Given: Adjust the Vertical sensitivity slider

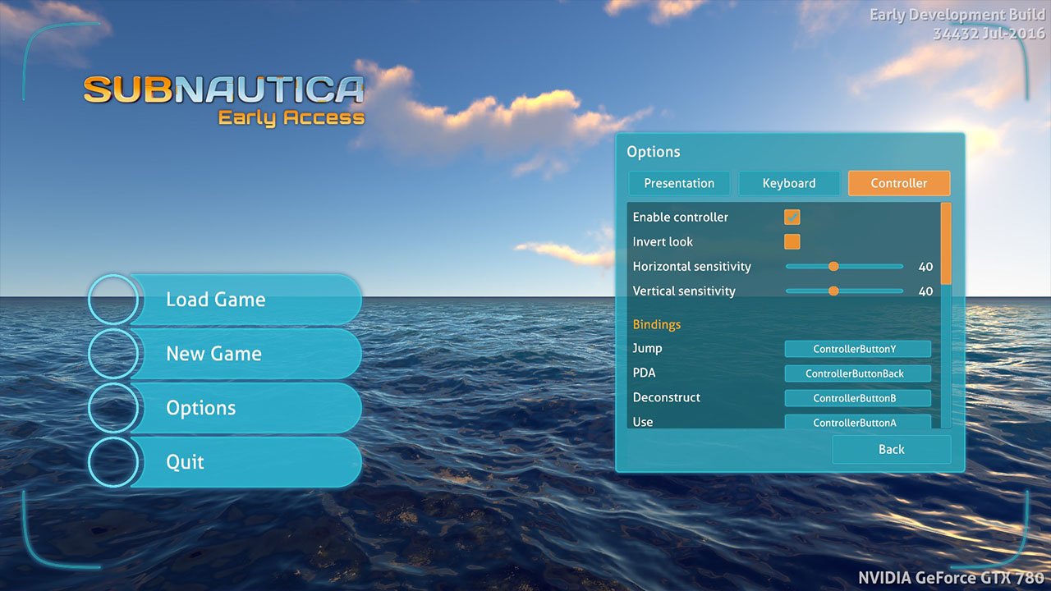Looking at the screenshot, I should (844, 291).
